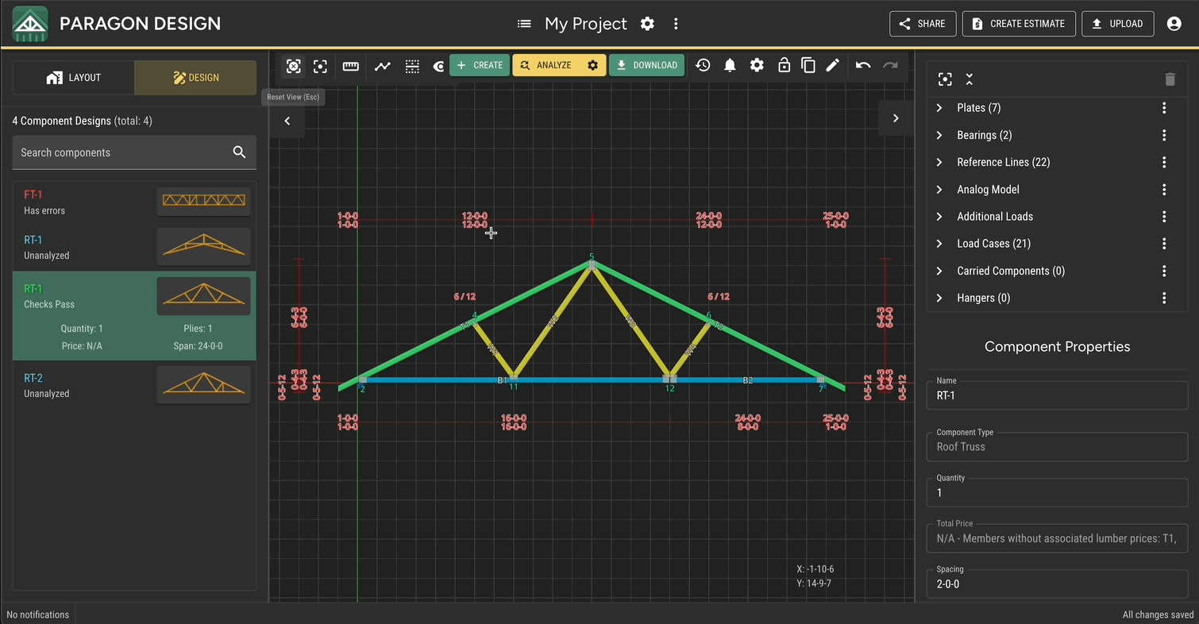Open the Bearings (2) three-dot menu
This screenshot has height=624, width=1199.
(x=1164, y=135)
